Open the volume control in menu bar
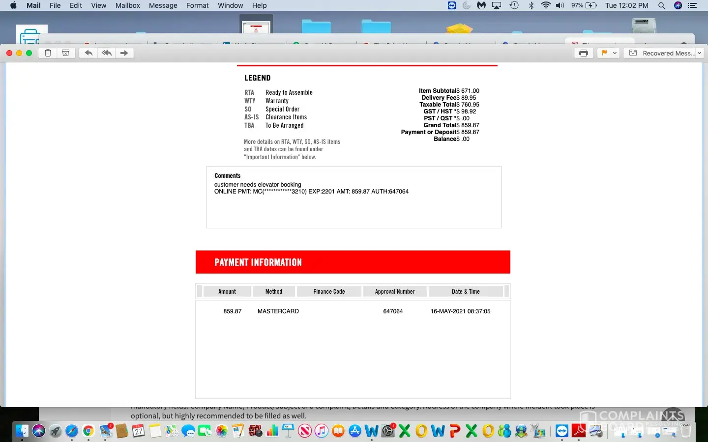Screen dimensions: 708x442 pyautogui.click(x=560, y=5)
